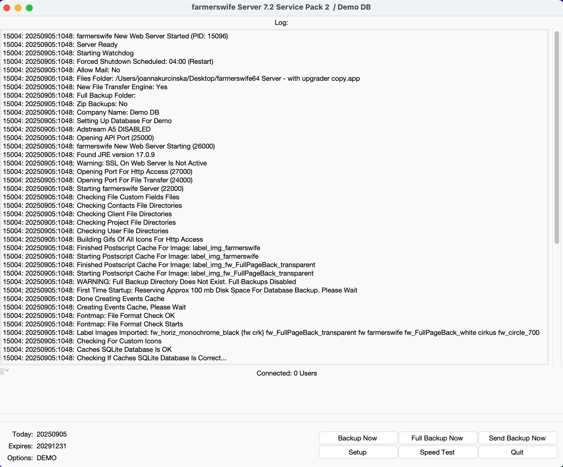The height and width of the screenshot is (467, 563).
Task: Run the Speed Test
Action: (437, 452)
